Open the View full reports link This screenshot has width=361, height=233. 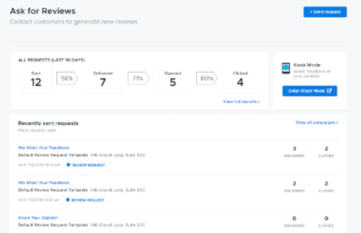241,102
